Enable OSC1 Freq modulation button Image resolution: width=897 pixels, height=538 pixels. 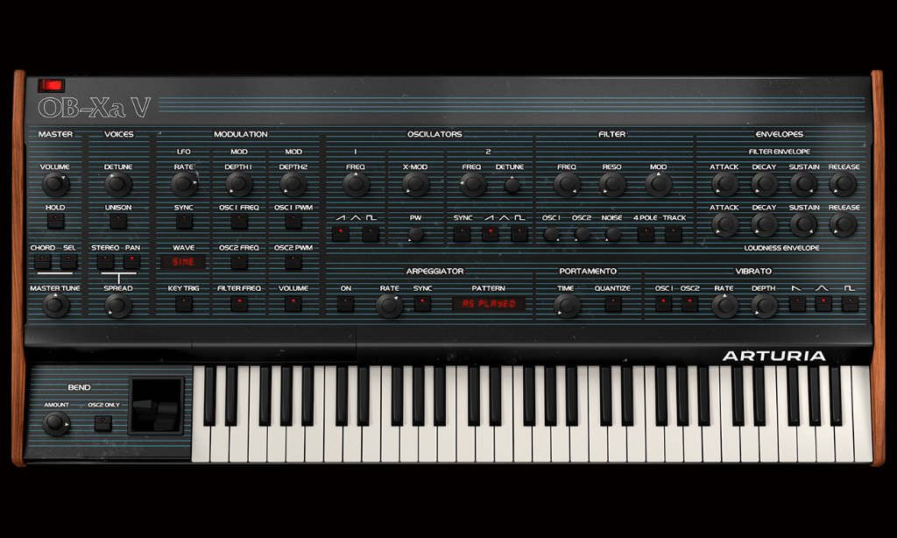pos(238,222)
